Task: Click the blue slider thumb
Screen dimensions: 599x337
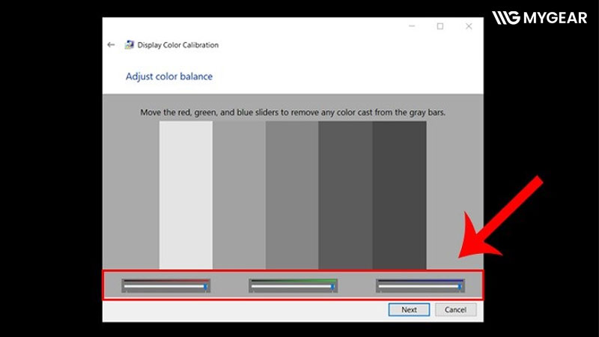Action: pyautogui.click(x=460, y=287)
